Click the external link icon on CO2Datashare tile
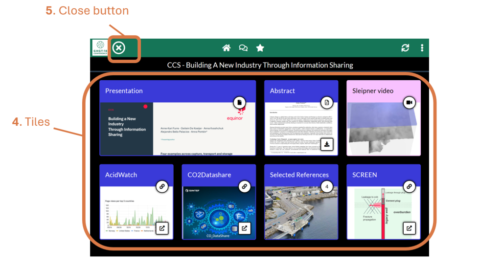501x270 pixels. [x=245, y=228]
